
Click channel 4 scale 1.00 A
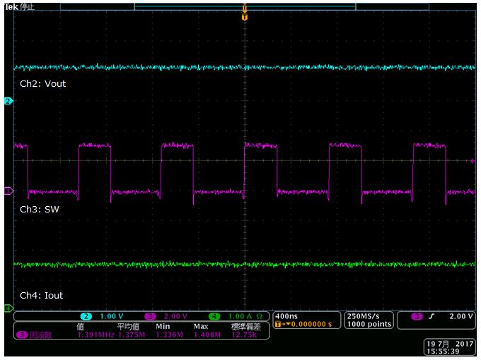(x=240, y=316)
